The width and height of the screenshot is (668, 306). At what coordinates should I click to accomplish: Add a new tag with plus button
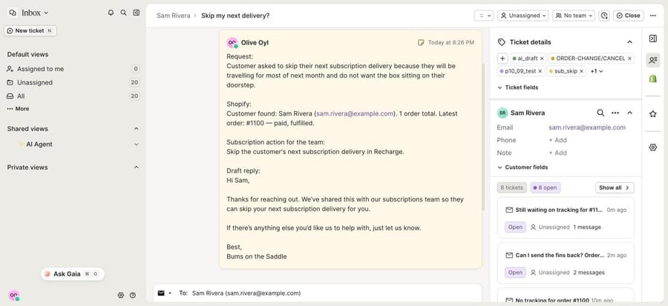(502, 59)
